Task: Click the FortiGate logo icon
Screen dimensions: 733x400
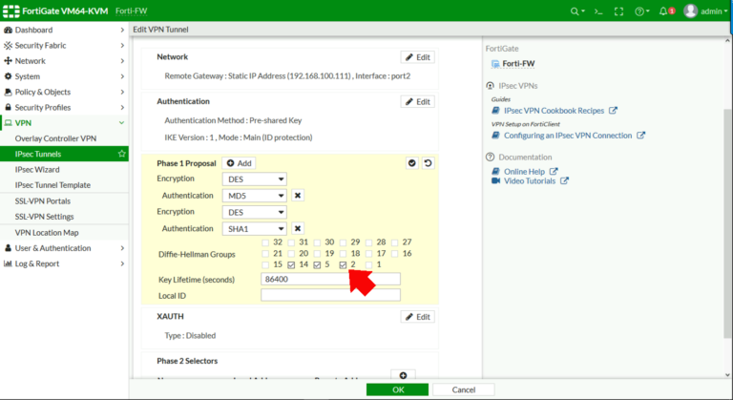Action: coord(11,11)
